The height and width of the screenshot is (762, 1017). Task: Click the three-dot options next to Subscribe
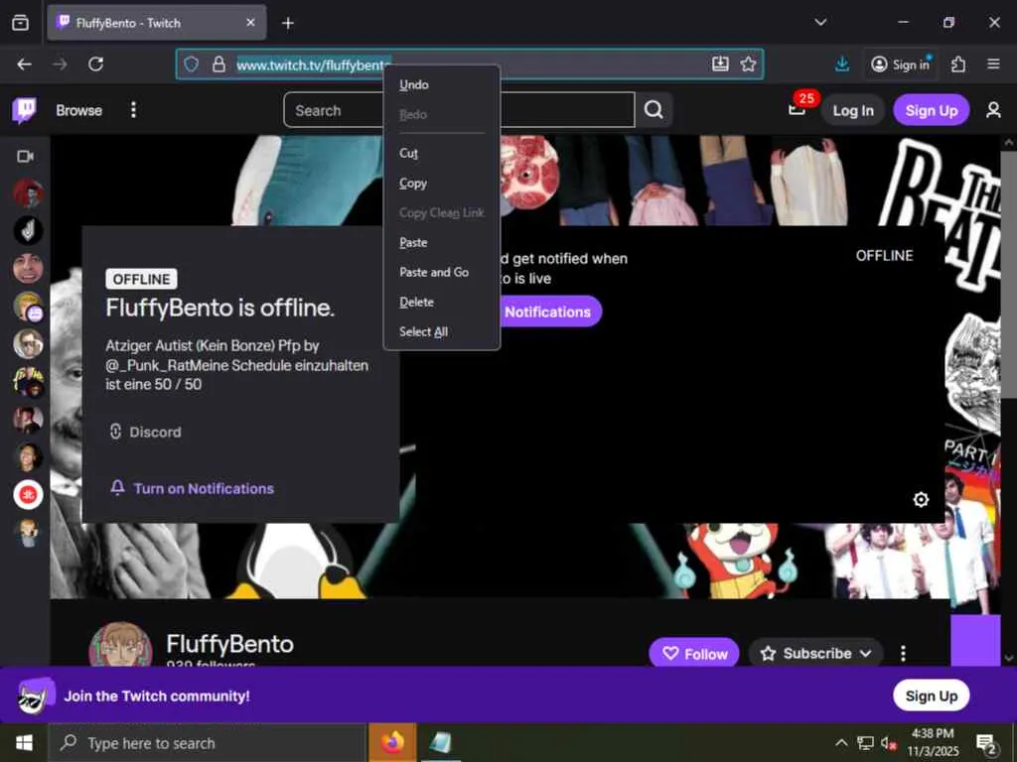pos(903,653)
